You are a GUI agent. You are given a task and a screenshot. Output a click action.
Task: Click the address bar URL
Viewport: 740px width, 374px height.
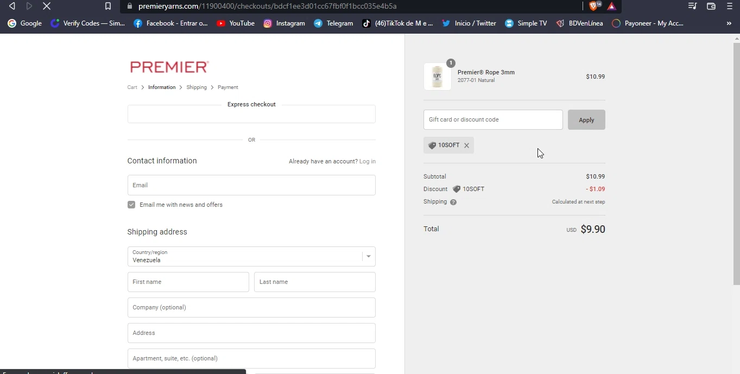(x=267, y=6)
